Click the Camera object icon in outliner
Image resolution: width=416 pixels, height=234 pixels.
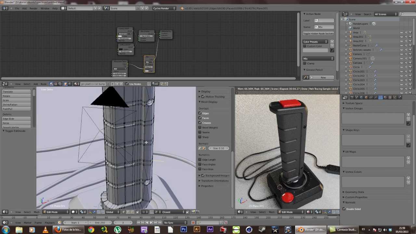350,54
